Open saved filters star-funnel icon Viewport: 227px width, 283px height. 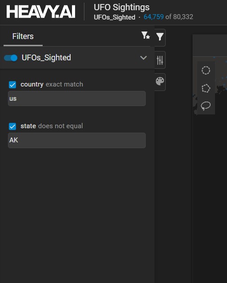tap(146, 35)
